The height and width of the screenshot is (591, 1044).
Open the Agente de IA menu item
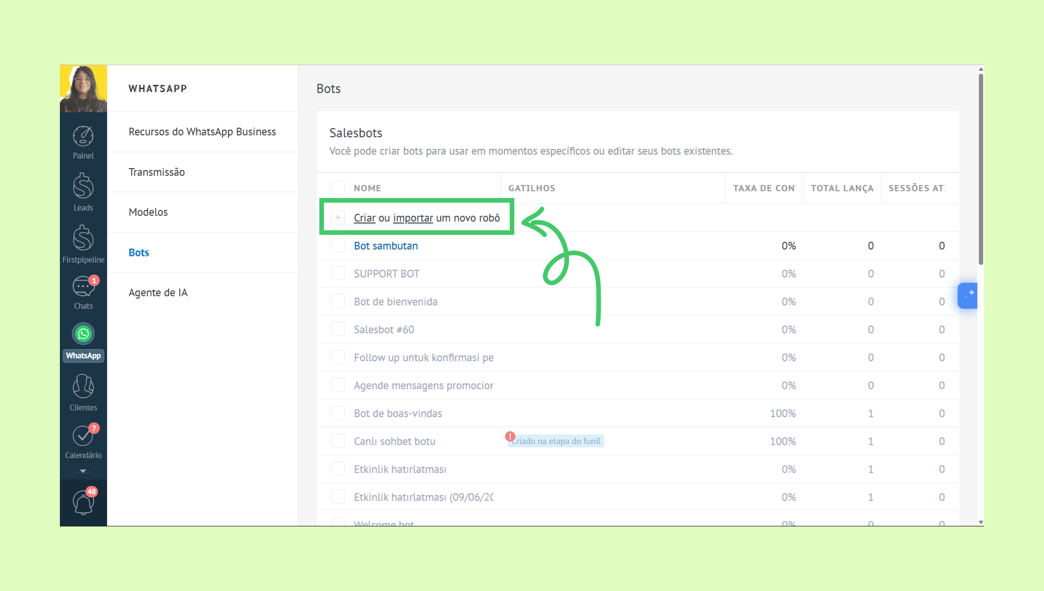[x=158, y=292]
